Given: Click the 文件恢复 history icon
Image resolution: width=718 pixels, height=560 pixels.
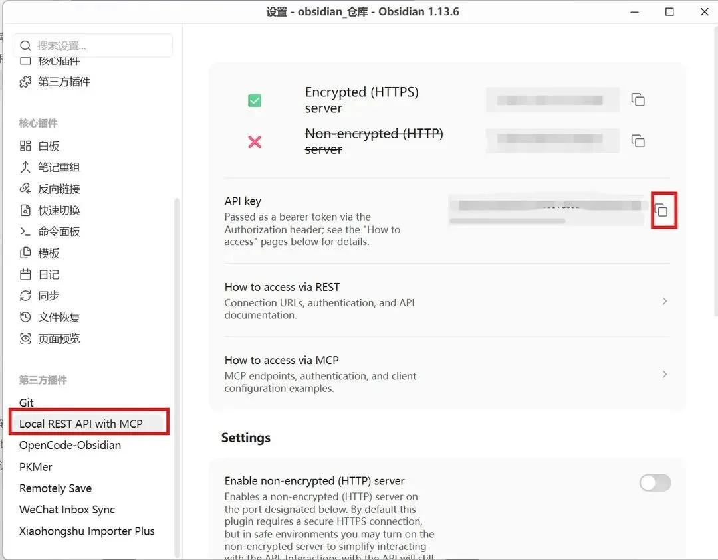Looking at the screenshot, I should coord(26,317).
